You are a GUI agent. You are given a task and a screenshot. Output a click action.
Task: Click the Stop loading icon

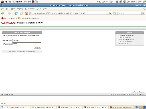pyautogui.click(x=21, y=13)
